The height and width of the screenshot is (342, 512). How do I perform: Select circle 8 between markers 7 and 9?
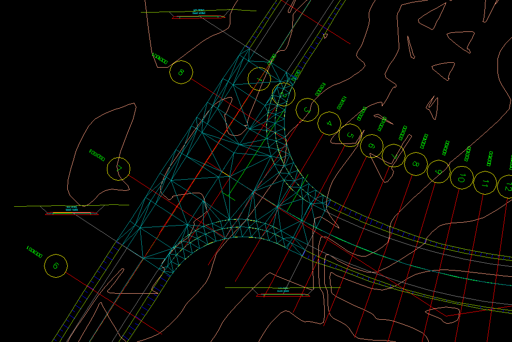click(x=416, y=164)
